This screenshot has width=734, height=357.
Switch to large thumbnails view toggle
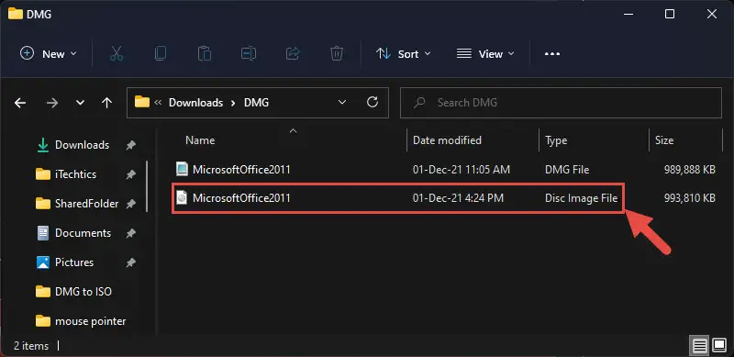click(719, 346)
